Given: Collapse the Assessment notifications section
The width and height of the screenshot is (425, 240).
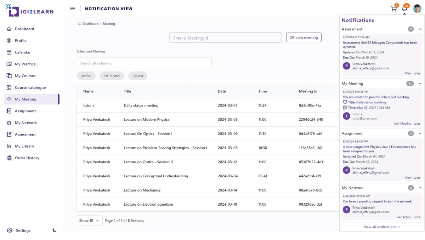Looking at the screenshot, I should tap(420, 29).
